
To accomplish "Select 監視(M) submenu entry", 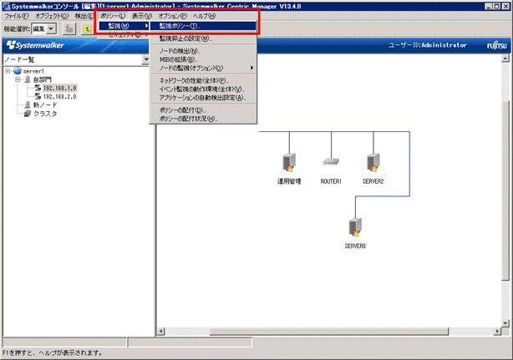I will pyautogui.click(x=124, y=26).
